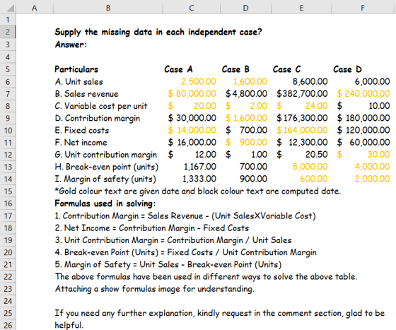The width and height of the screenshot is (396, 330).
Task: Select column C header
Action: pos(191,8)
